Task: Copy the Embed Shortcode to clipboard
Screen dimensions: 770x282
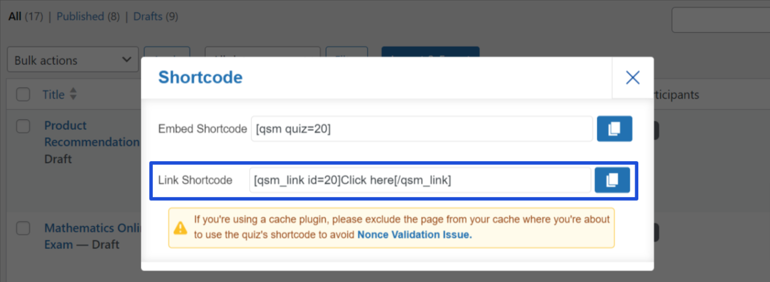Action: pos(614,129)
